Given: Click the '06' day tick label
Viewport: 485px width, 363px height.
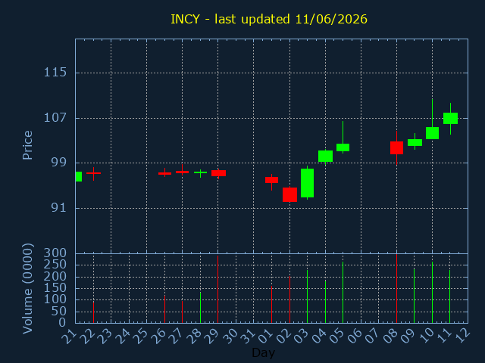Looking at the screenshot, I should 354,337.
